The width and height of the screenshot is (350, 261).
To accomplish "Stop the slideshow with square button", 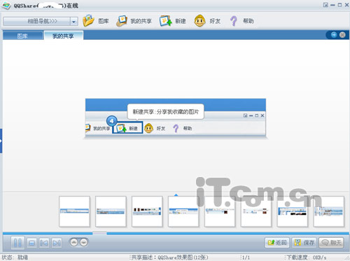I will point(31,243).
